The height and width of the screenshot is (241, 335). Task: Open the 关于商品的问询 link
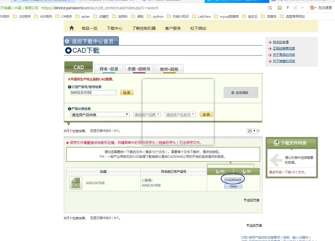284,55
